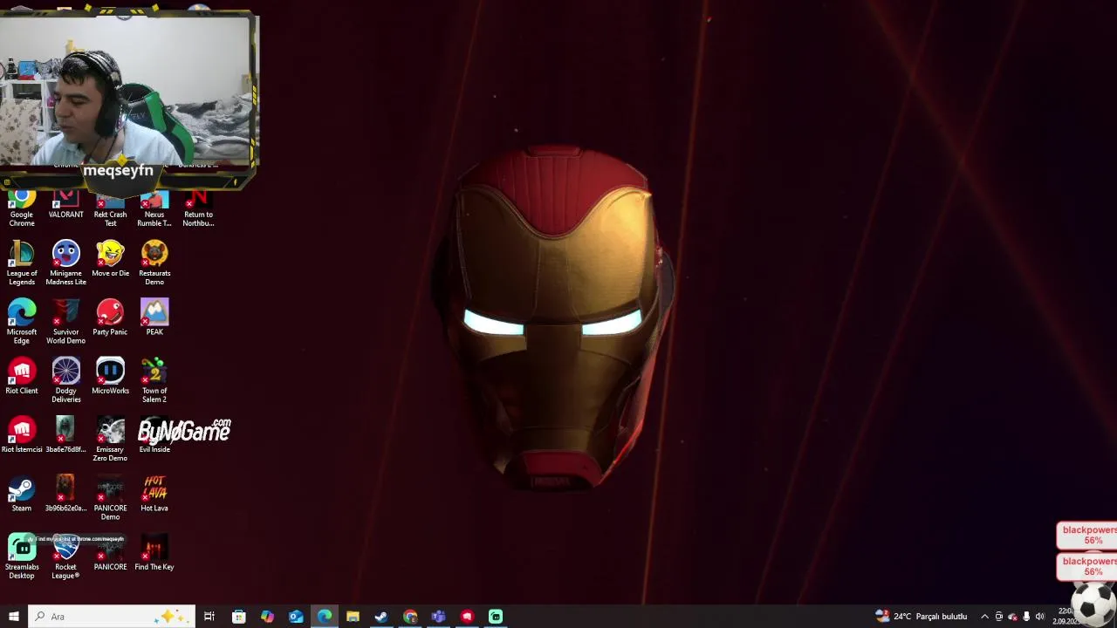Switch to Riot Client in the taskbar
This screenshot has width=1117, height=628.
click(467, 617)
